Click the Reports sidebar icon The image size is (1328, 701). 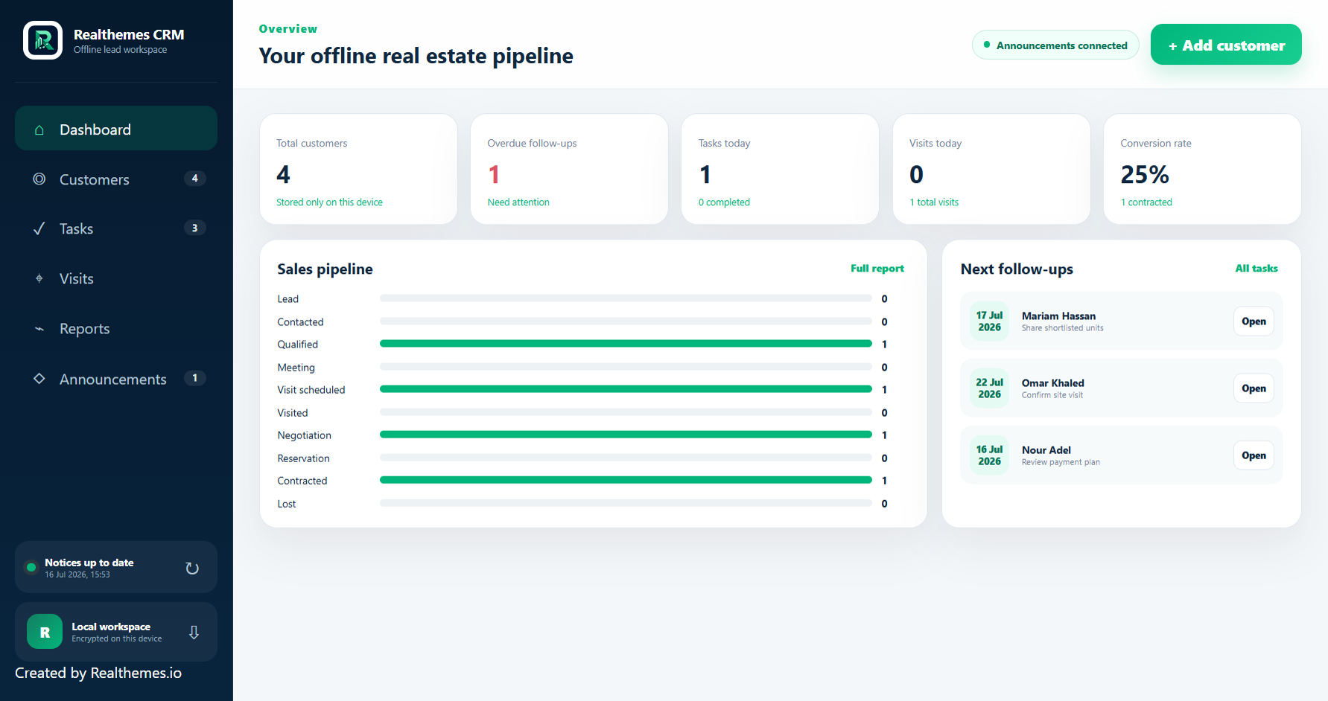[39, 329]
